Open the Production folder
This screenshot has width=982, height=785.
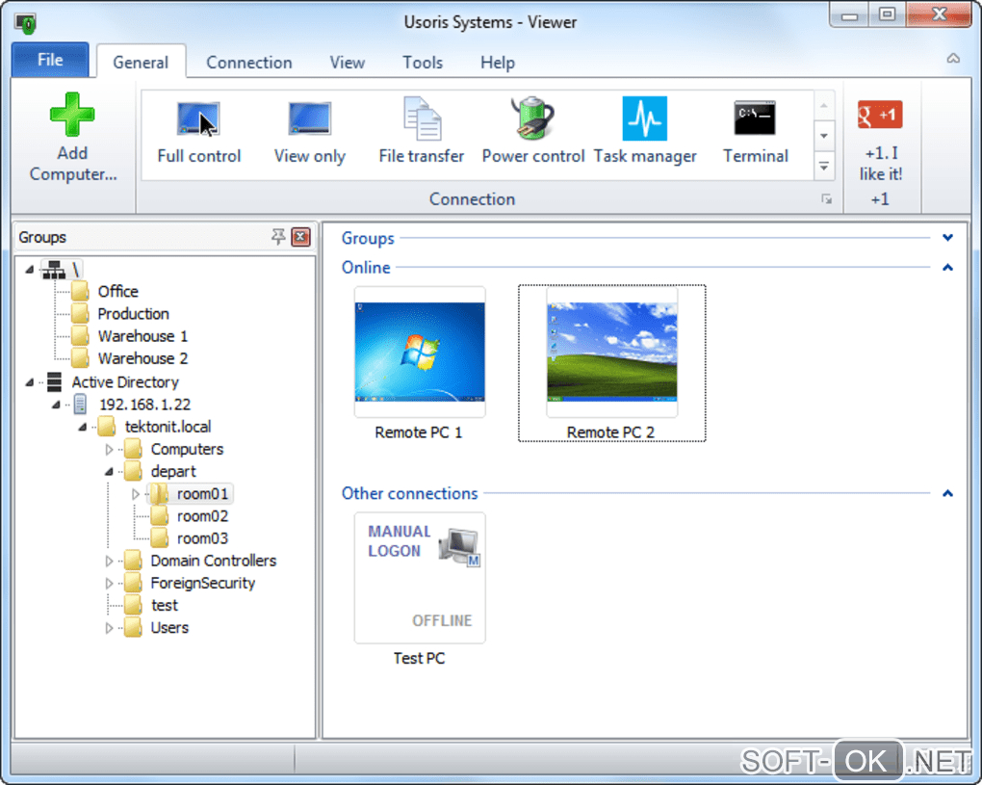click(x=120, y=314)
